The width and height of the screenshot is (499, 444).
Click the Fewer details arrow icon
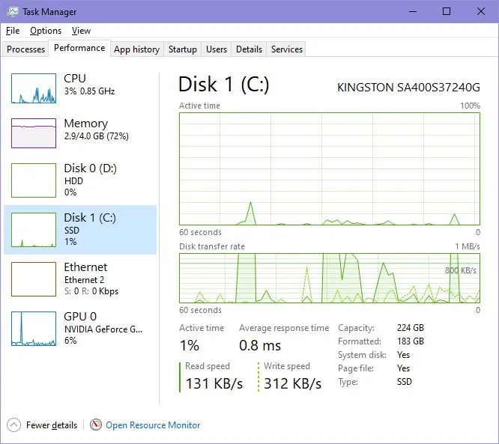pos(13,425)
